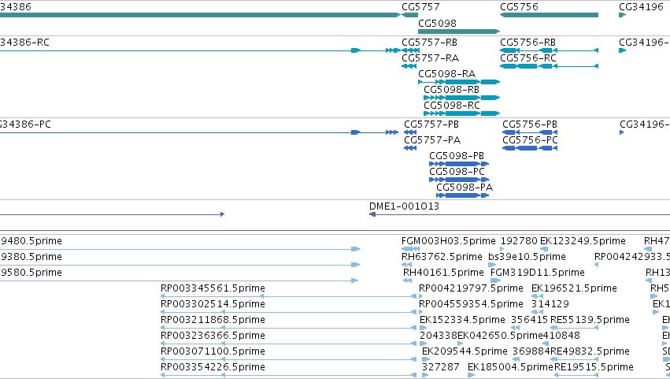Image resolution: width=670 pixels, height=379 pixels.
Task: Open transcript CG5756-RB label
Action: (528, 43)
